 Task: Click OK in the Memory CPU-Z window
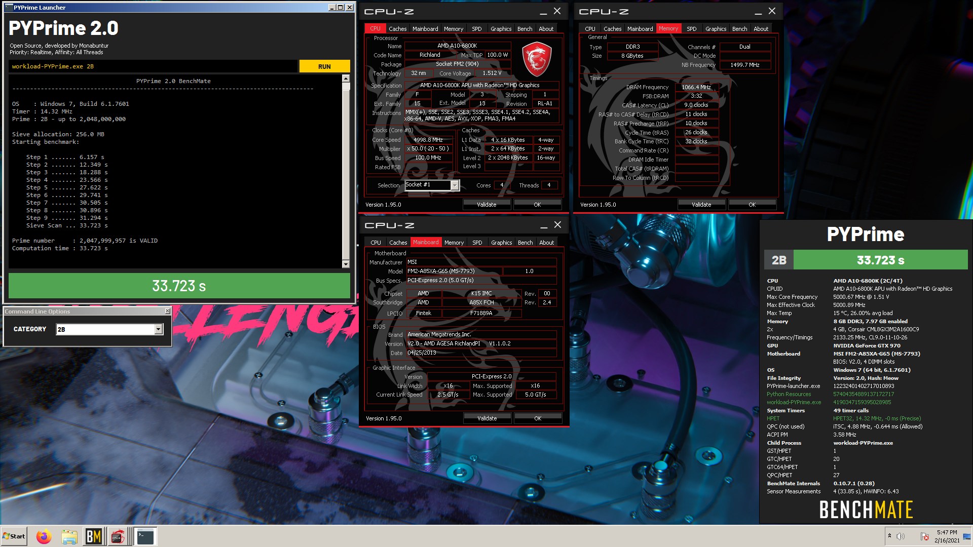tap(752, 205)
